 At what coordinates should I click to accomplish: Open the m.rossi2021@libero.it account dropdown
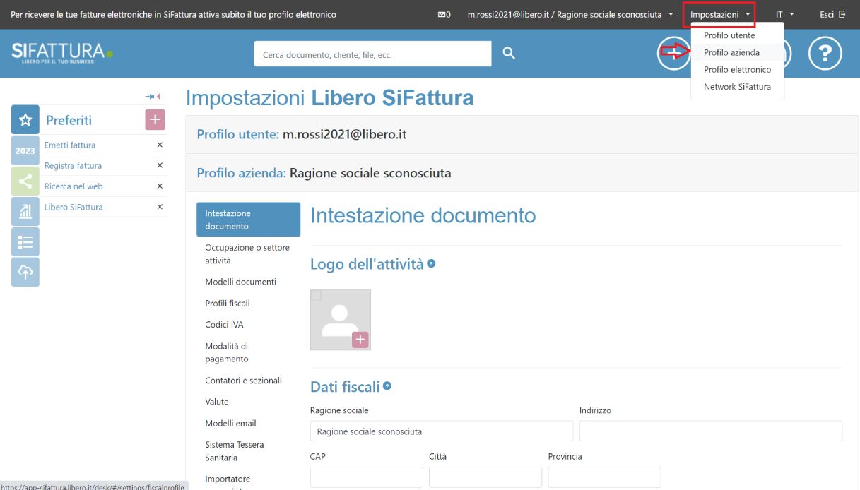(570, 14)
